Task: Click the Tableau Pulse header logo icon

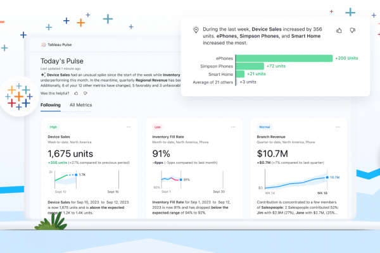Action: (x=43, y=45)
